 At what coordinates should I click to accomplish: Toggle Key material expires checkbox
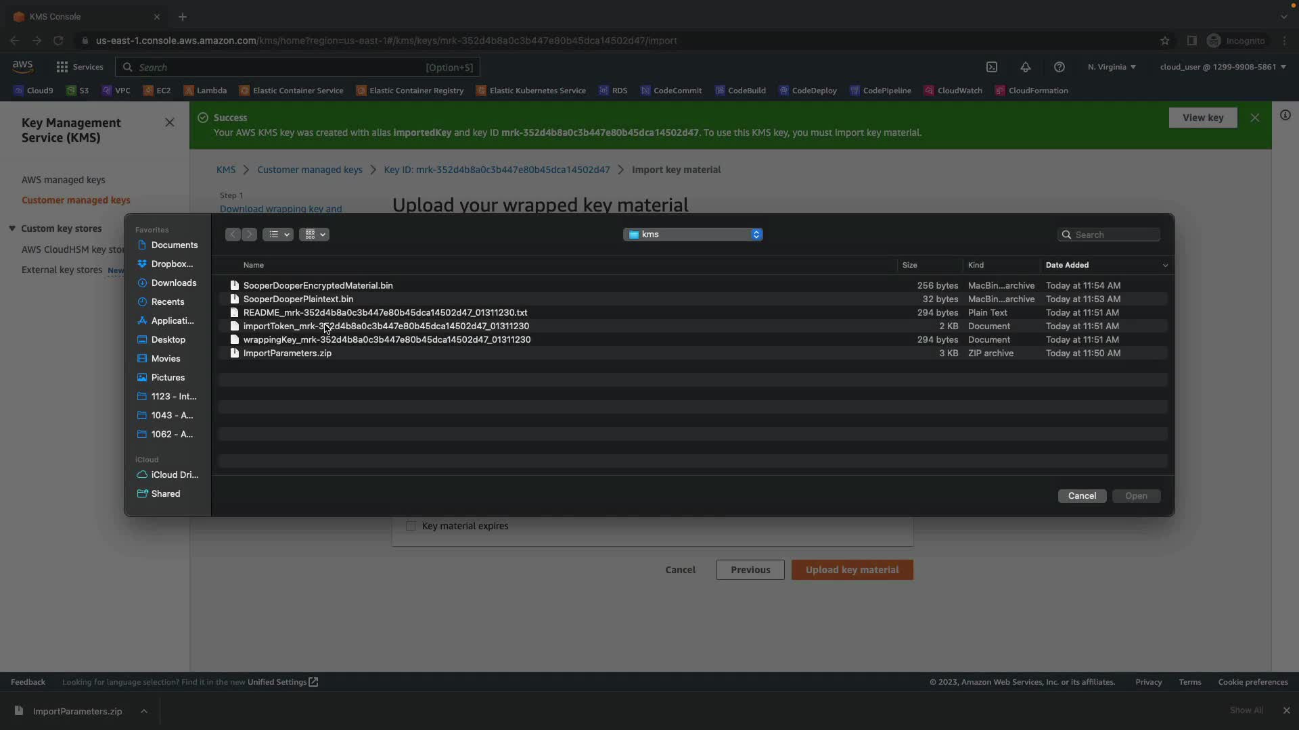point(411,526)
